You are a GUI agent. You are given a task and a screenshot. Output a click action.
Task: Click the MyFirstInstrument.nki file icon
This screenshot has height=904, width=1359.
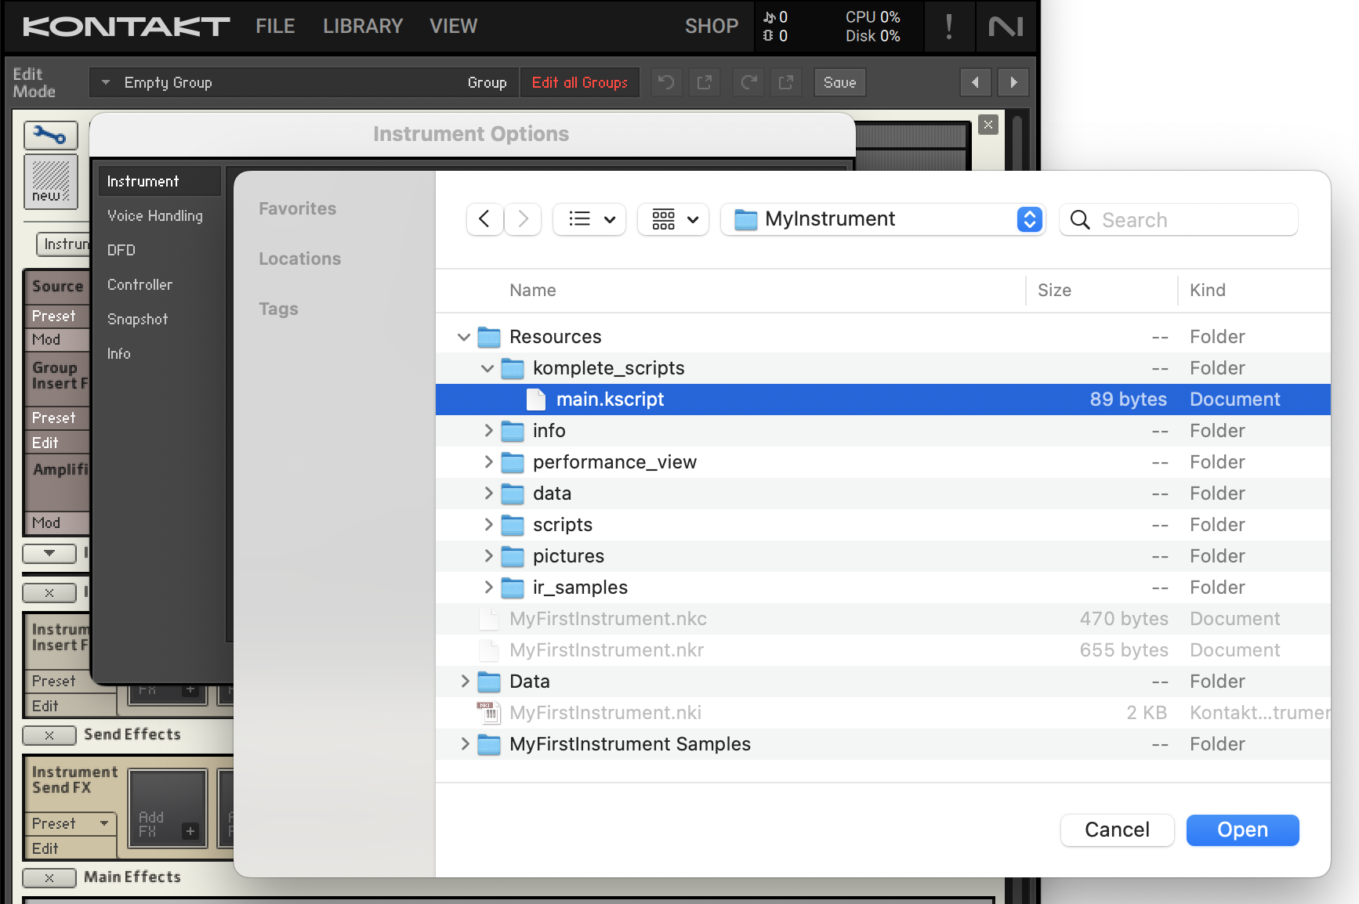pyautogui.click(x=488, y=713)
